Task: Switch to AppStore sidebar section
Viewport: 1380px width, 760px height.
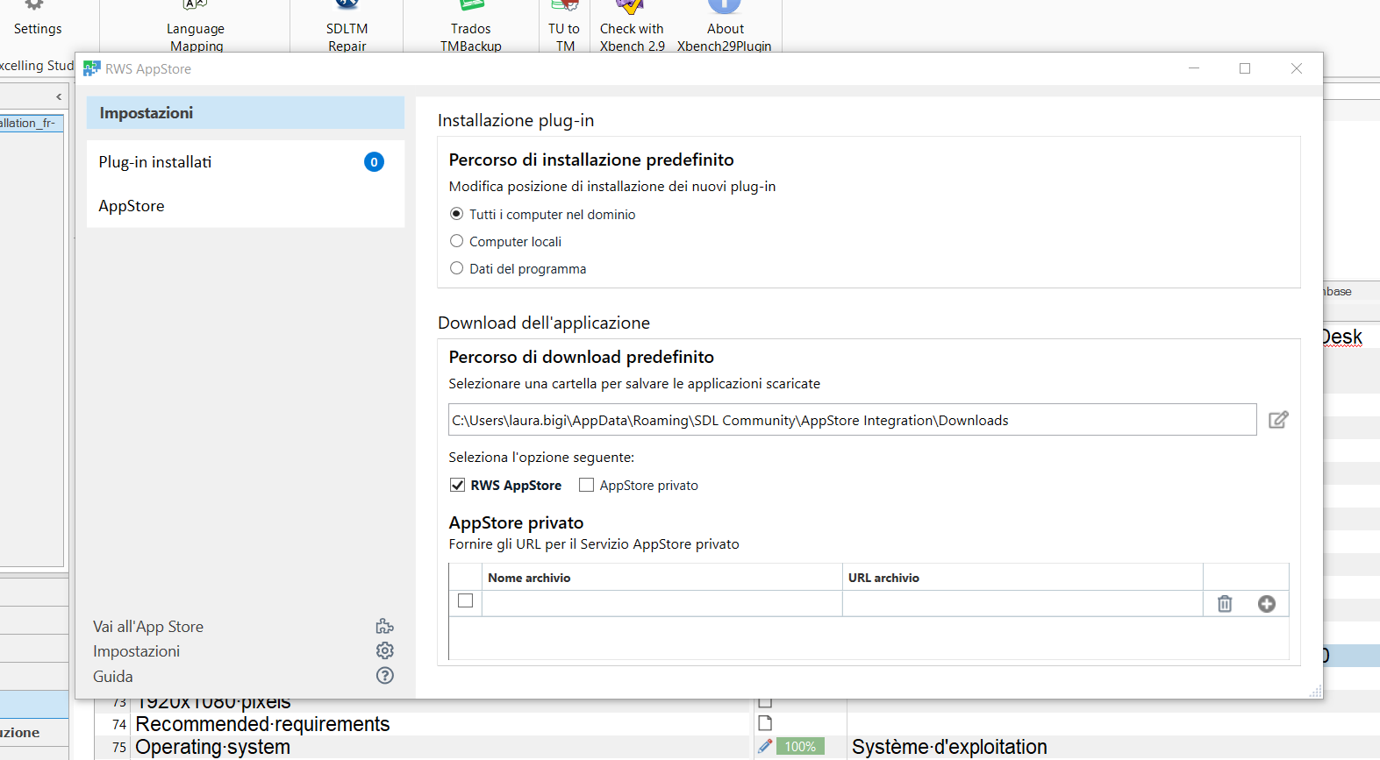Action: (246, 206)
